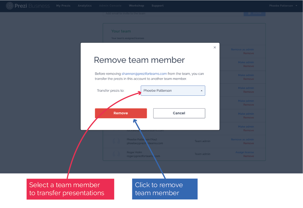303x208 pixels.
Task: Open the Admin Console tab
Action: pyautogui.click(x=110, y=6)
